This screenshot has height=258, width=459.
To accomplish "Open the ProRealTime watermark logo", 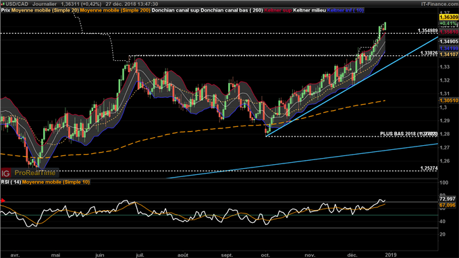I will [x=35, y=173].
